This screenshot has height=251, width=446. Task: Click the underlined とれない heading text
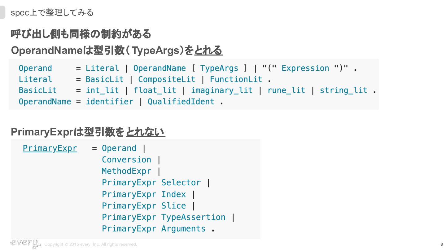[146, 132]
